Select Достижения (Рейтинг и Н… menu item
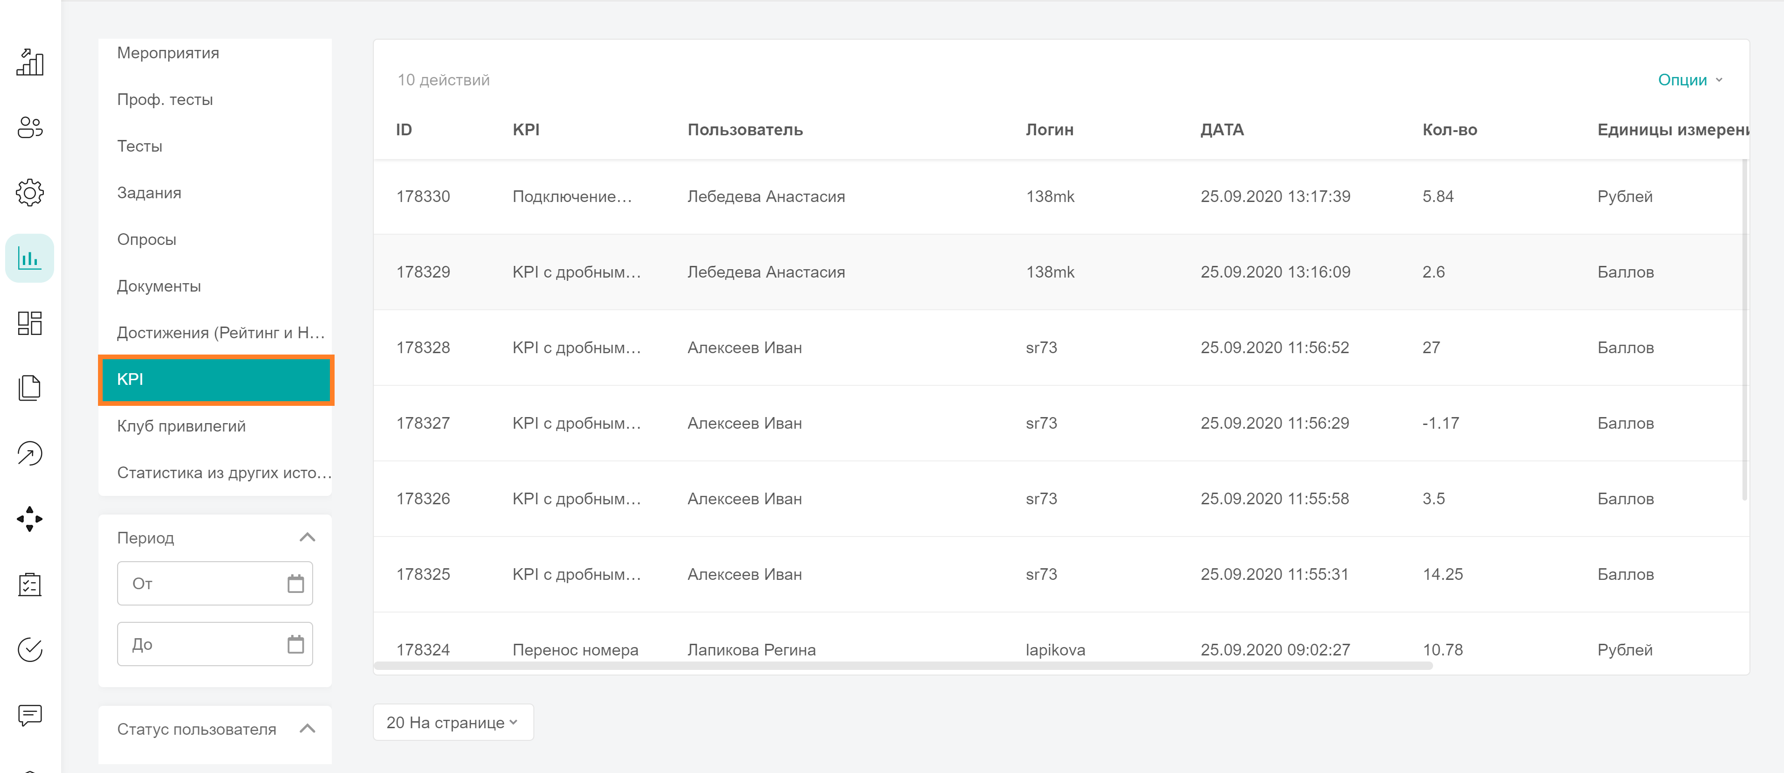 click(x=220, y=333)
